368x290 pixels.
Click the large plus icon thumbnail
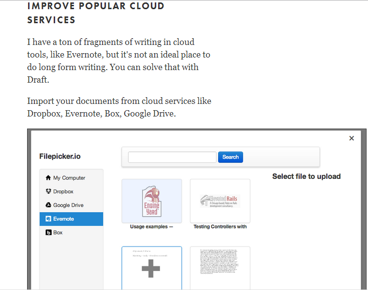point(152,268)
